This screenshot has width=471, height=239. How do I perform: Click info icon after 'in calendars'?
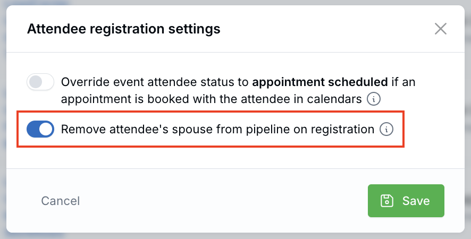[375, 99]
